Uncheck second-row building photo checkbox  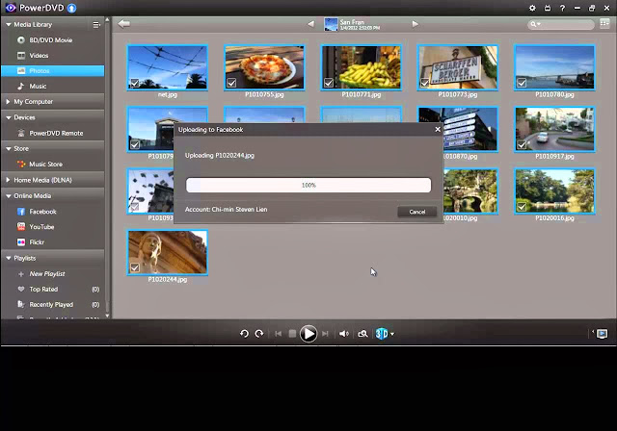(135, 145)
